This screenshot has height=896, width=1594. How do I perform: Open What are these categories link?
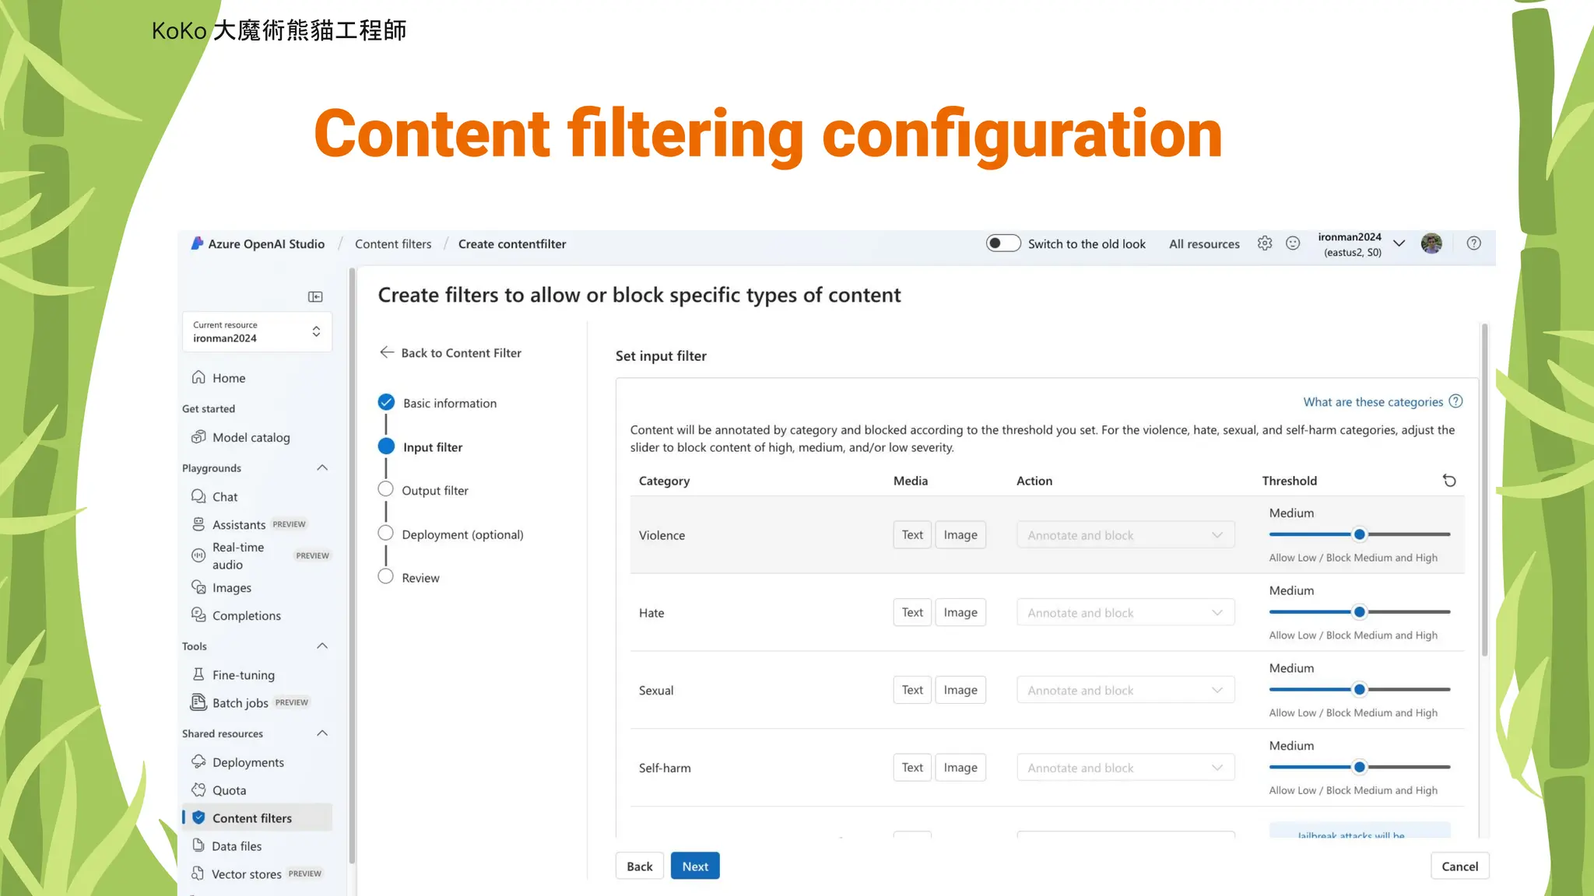[x=1373, y=402]
